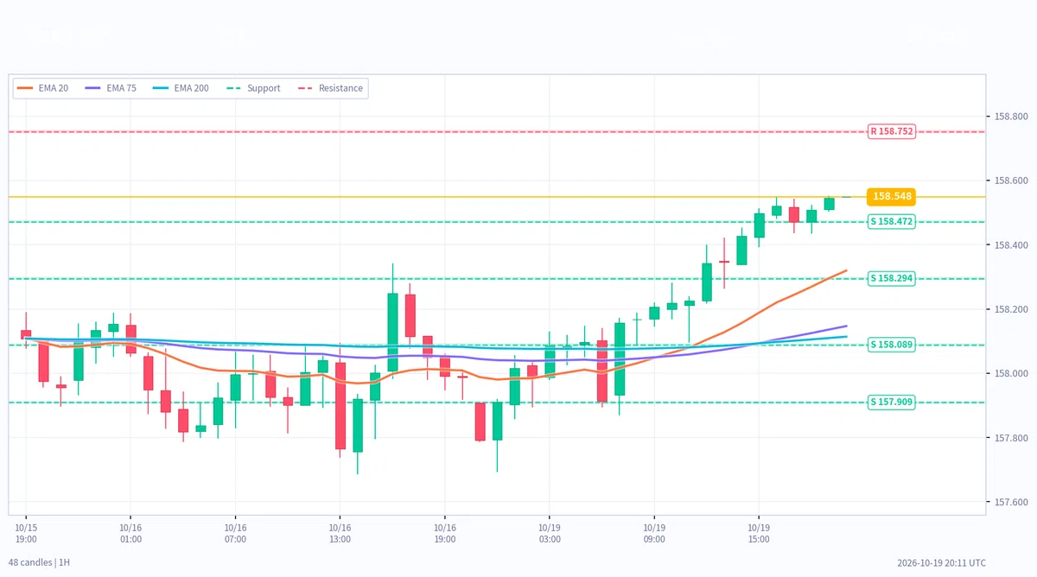Select the S 158.294 support label
Screen dimensions: 1037x577
[x=892, y=278]
